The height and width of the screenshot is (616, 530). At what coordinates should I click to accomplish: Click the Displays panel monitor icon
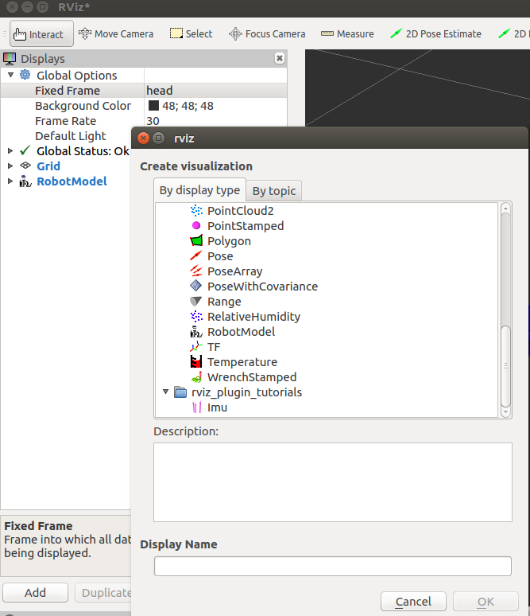pos(10,59)
